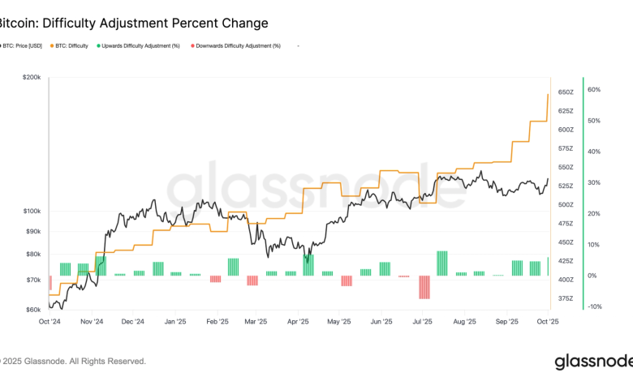Screen dimensions: 633x381
Task: Toggle the BTC: Price [USD] legend entry
Action: (24, 45)
